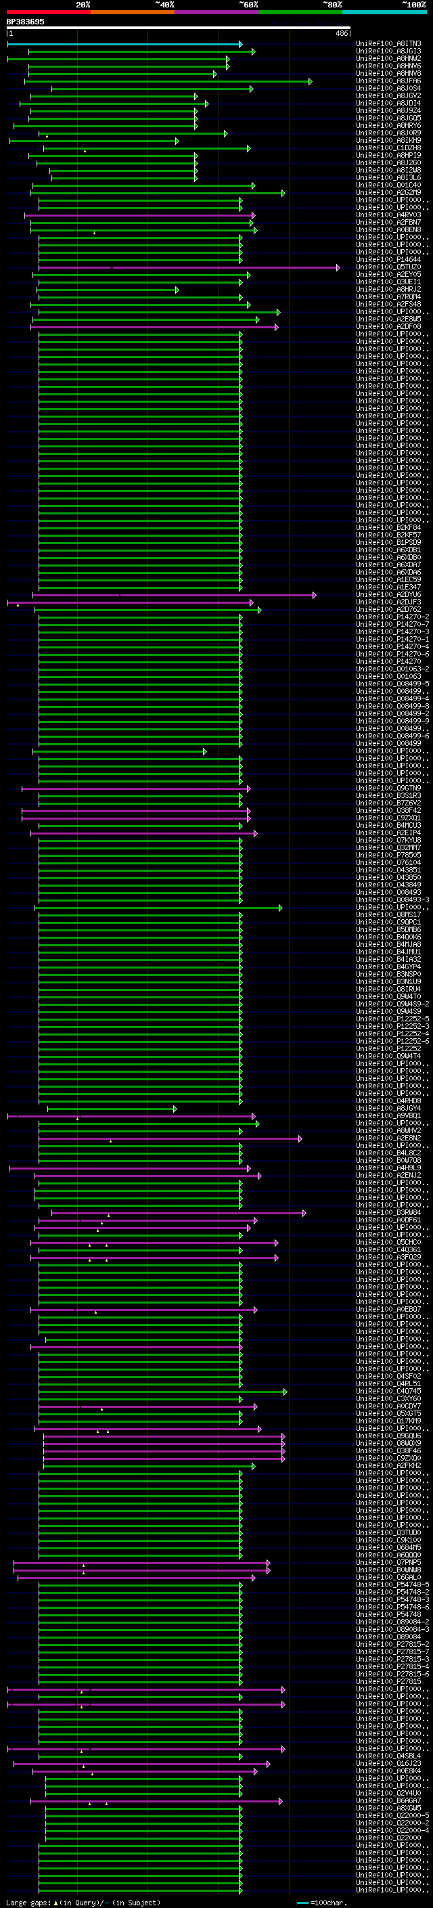Select hit label UniRef100_P14270-2
The image size is (433, 1908).
point(392,617)
